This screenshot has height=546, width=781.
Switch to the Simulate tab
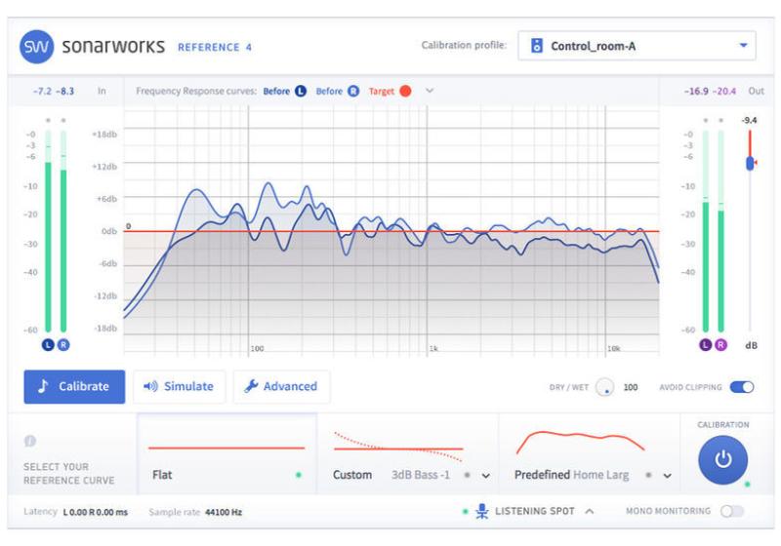(x=180, y=386)
